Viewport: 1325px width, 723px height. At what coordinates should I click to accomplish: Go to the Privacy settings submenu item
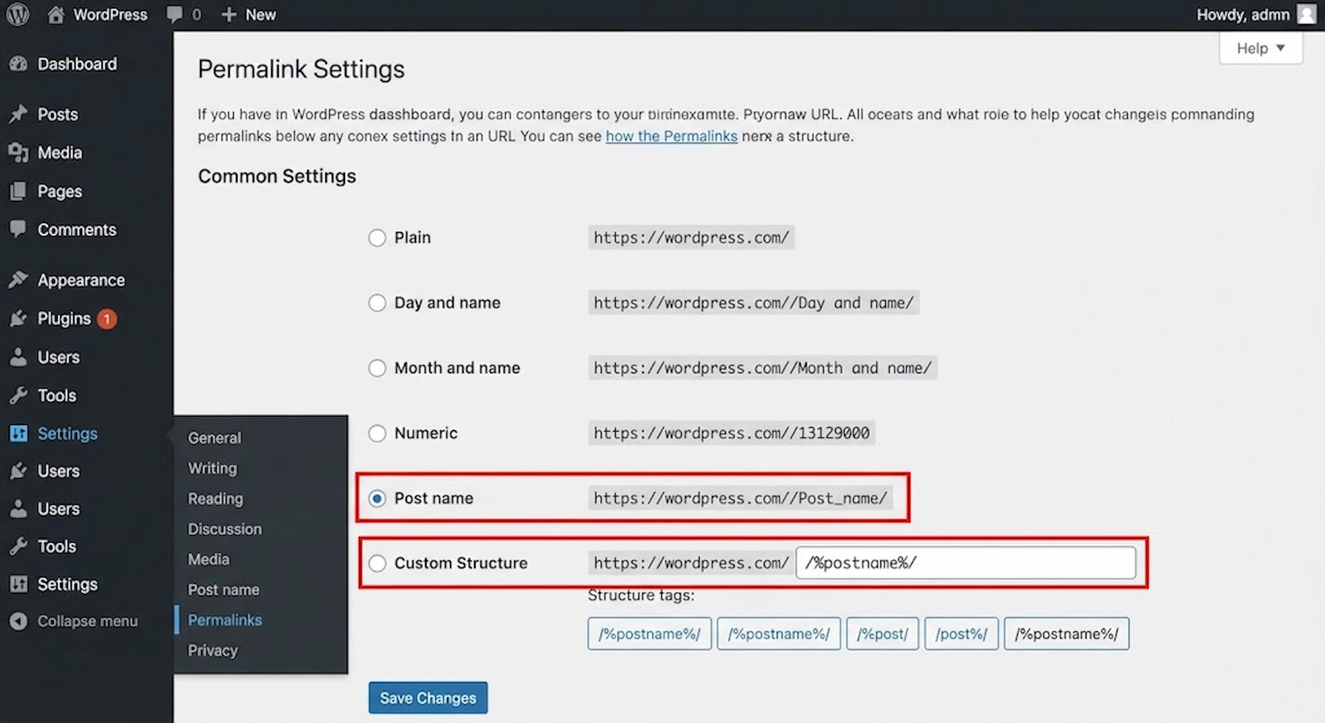click(x=213, y=651)
